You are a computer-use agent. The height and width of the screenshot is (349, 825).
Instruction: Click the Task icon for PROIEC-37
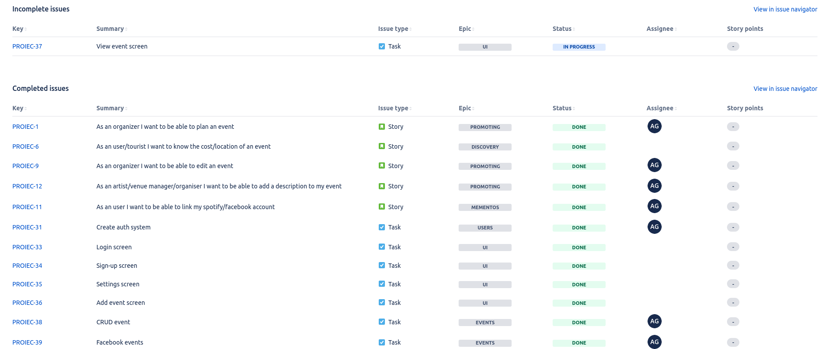tap(381, 46)
